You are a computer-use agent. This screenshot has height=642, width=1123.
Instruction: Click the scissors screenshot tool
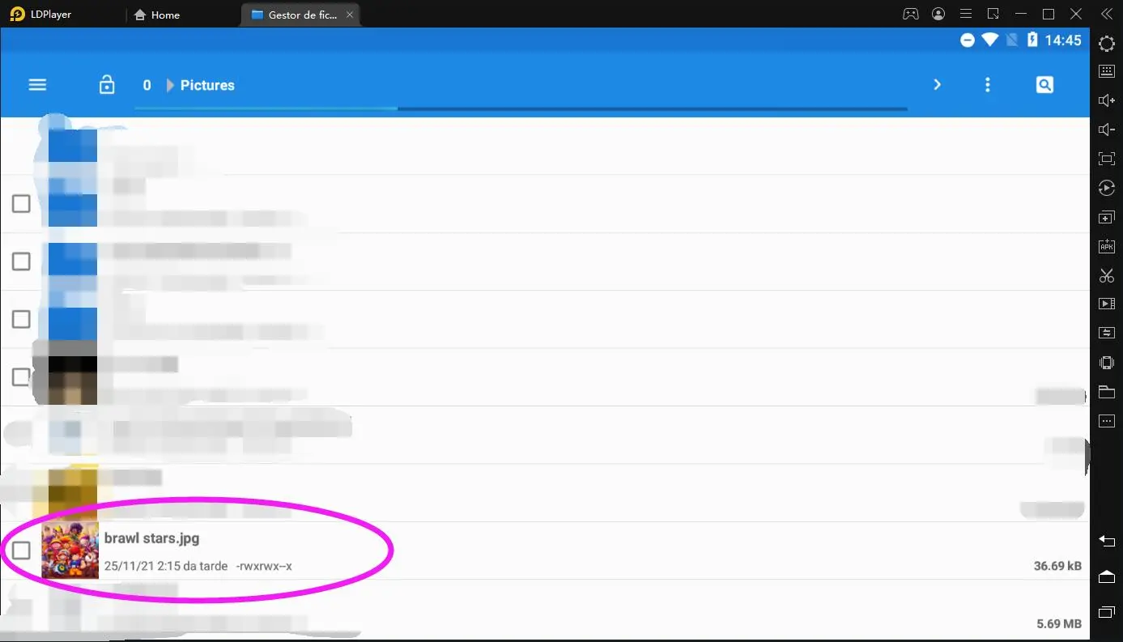point(1106,275)
